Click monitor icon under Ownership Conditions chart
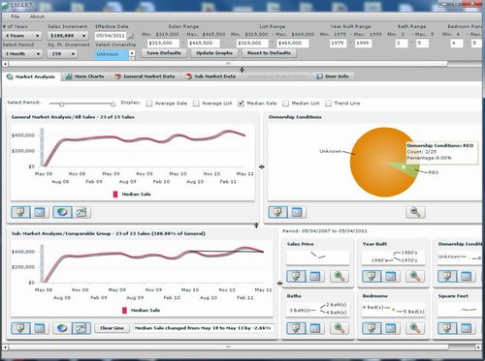This screenshot has height=361, width=485. point(277,212)
